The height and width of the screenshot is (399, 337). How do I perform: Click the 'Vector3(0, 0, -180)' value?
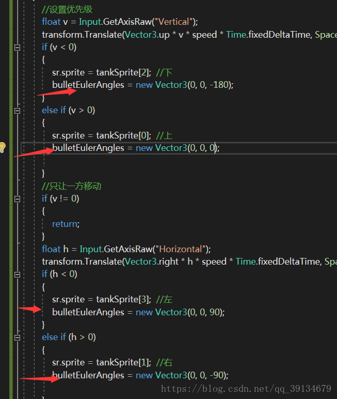[193, 85]
